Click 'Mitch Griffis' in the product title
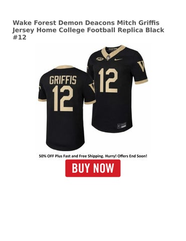The height and width of the screenshot is (241, 186). pyautogui.click(x=138, y=23)
